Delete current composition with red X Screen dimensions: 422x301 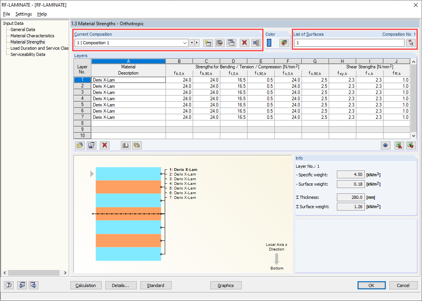244,43
